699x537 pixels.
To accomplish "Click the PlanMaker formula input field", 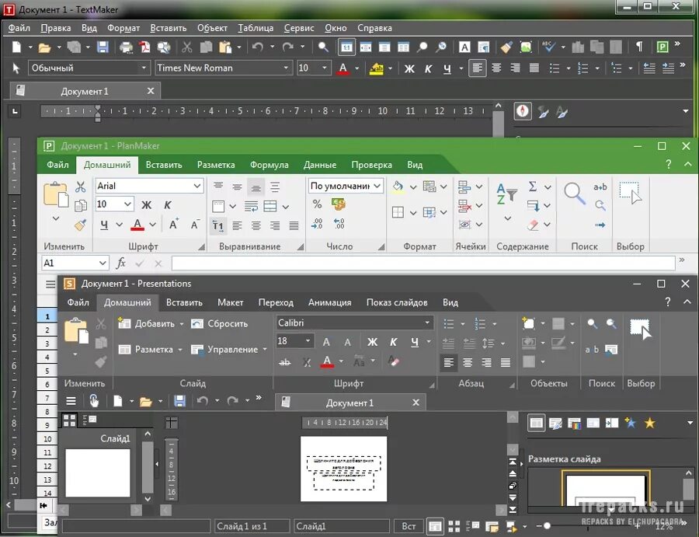I will (x=423, y=263).
